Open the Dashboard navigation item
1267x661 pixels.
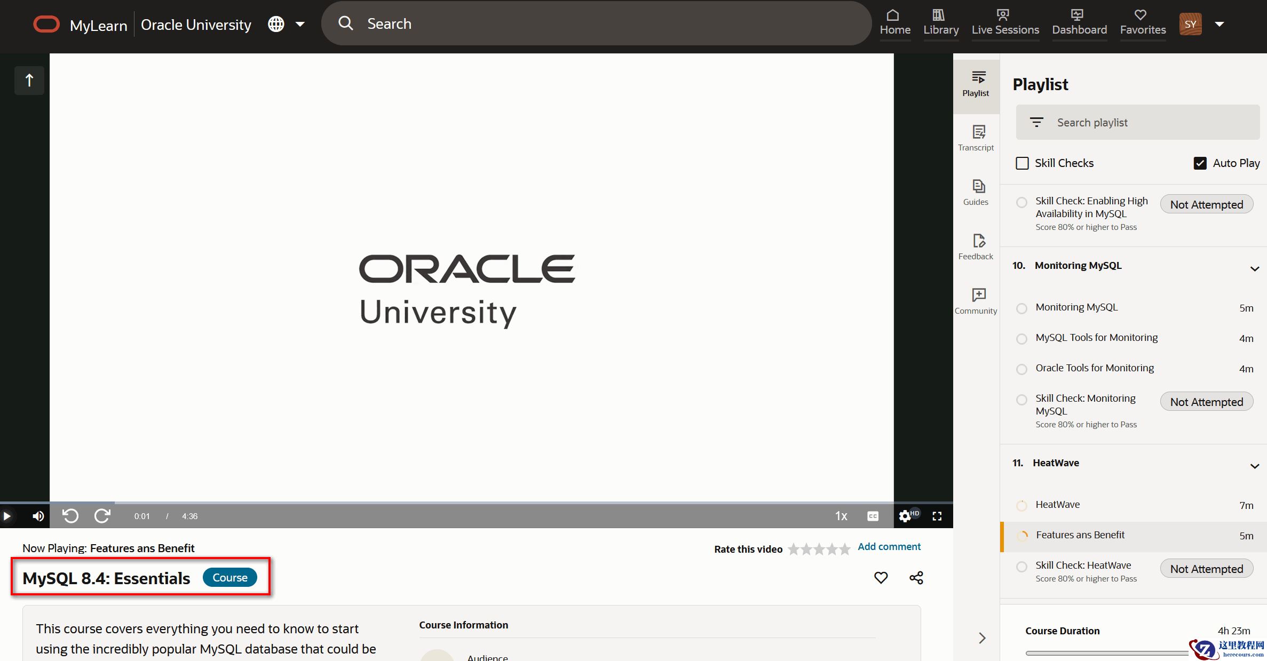coord(1079,23)
